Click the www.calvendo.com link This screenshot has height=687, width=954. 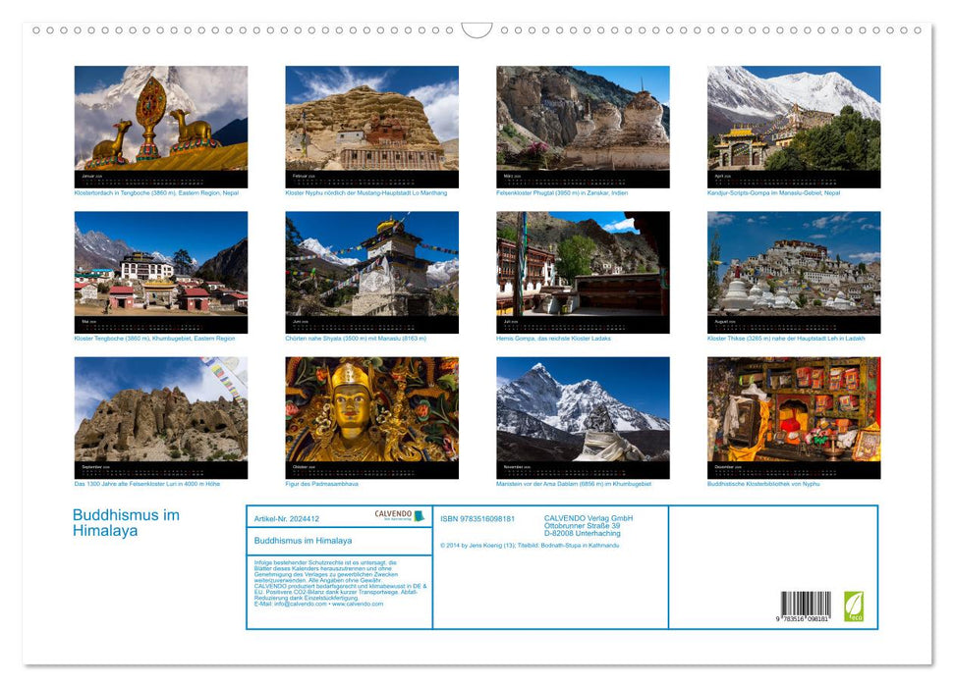point(358,604)
